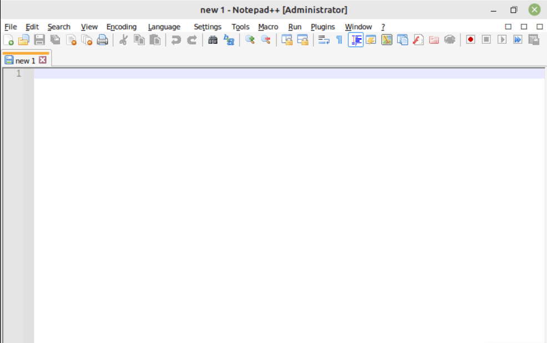
Task: Open the Language menu
Action: (164, 27)
